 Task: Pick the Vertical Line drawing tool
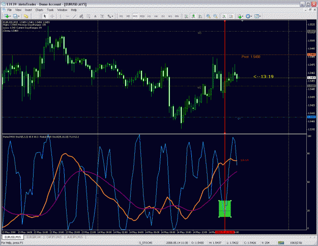(60, 16)
